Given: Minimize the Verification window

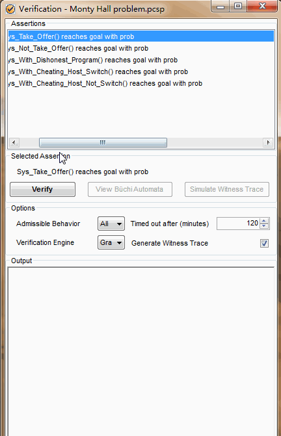Looking at the screenshot, I should coord(221,6).
